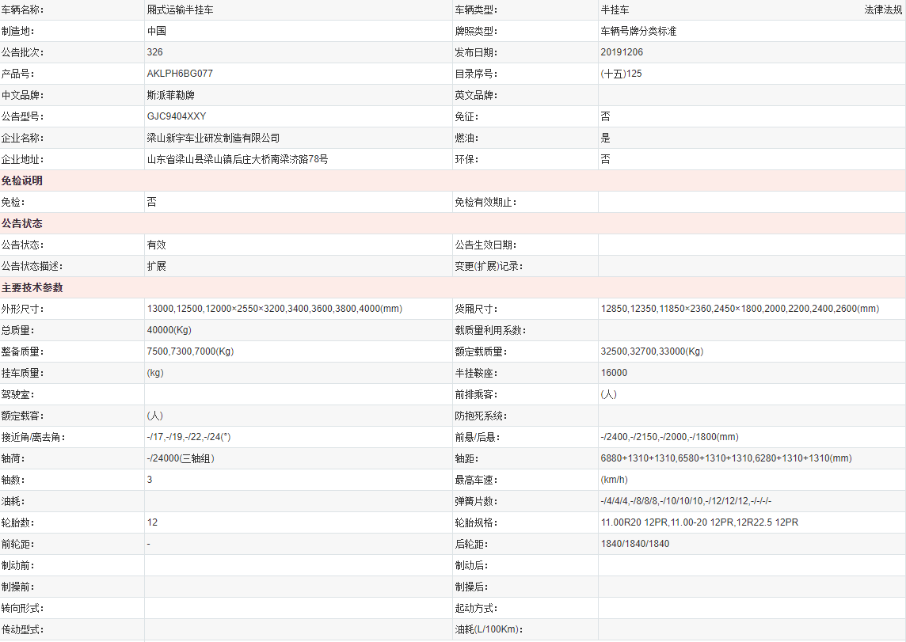Click the 法律法规 link at top right
906x642 pixels.
point(882,9)
